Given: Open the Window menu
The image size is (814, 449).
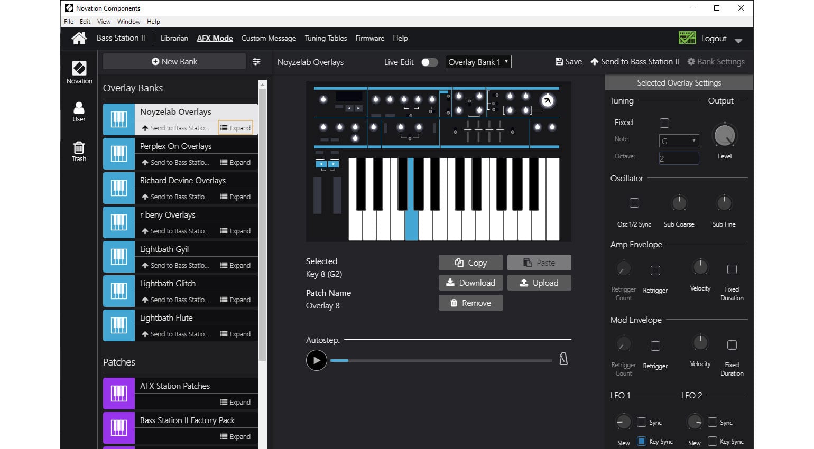Looking at the screenshot, I should [128, 22].
